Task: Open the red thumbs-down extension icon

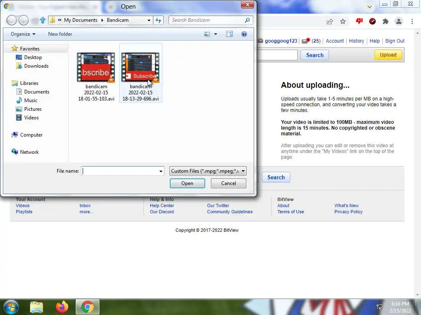Action: point(359,21)
